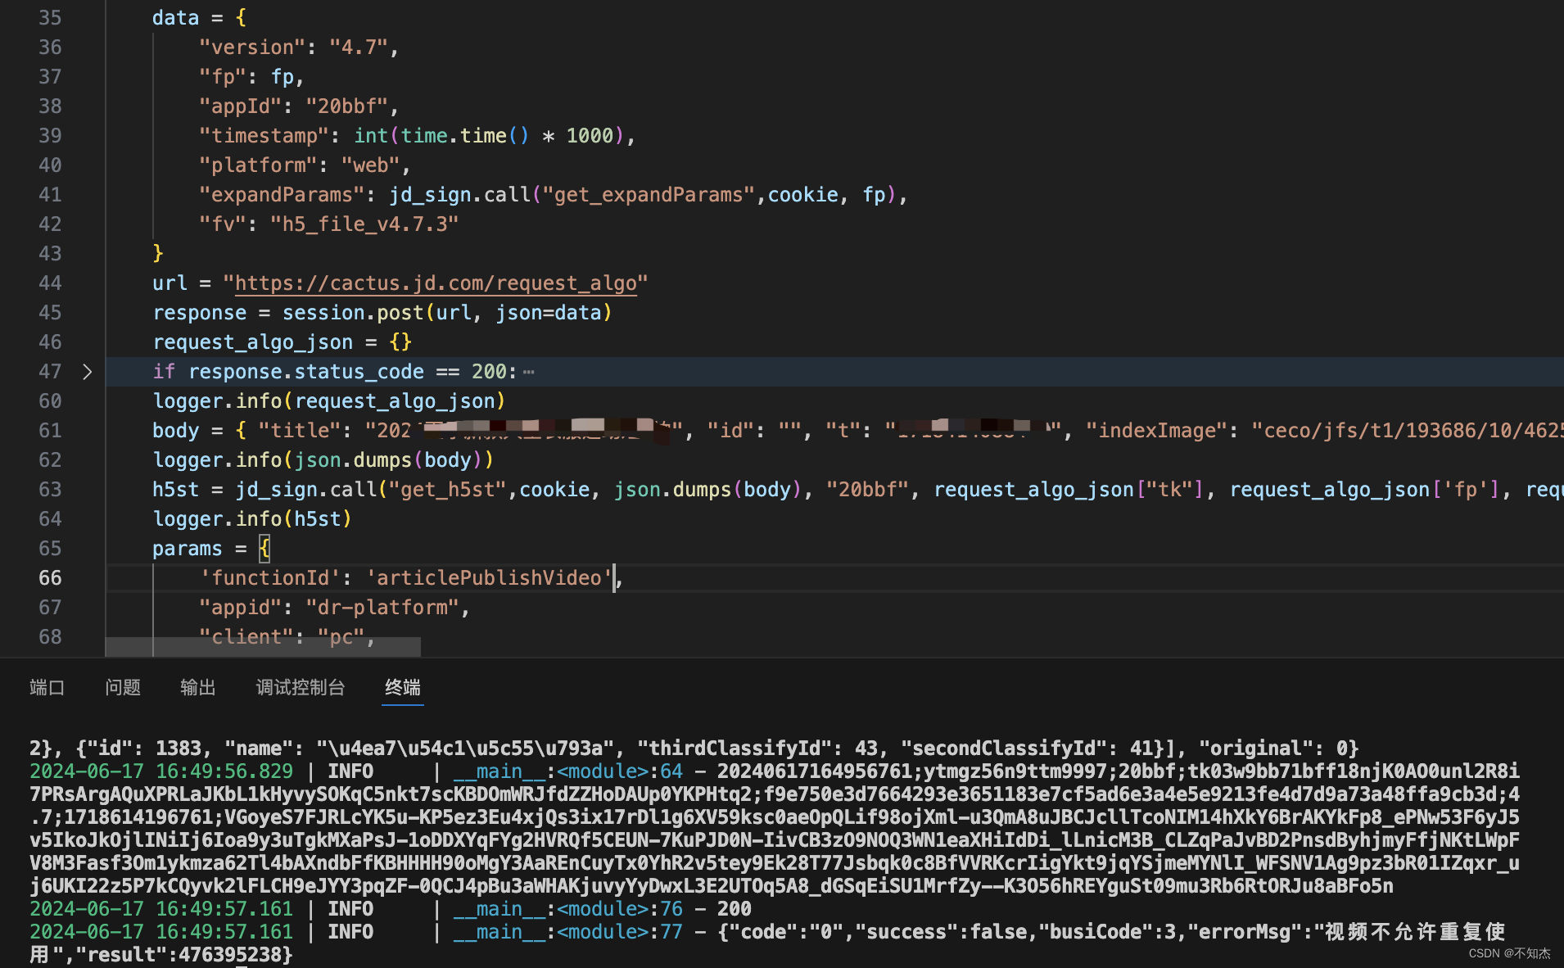Click the 'articlePublishVideo' string

click(490, 578)
